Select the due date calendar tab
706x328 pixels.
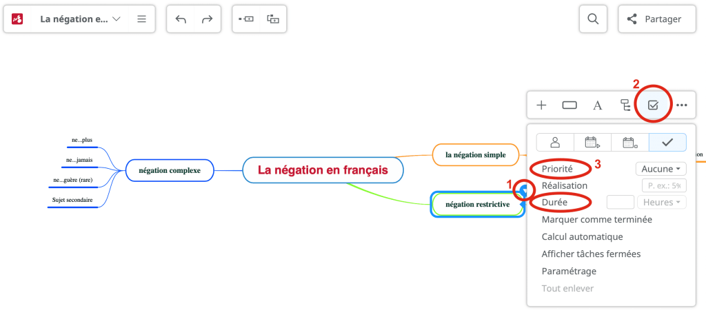click(x=630, y=142)
